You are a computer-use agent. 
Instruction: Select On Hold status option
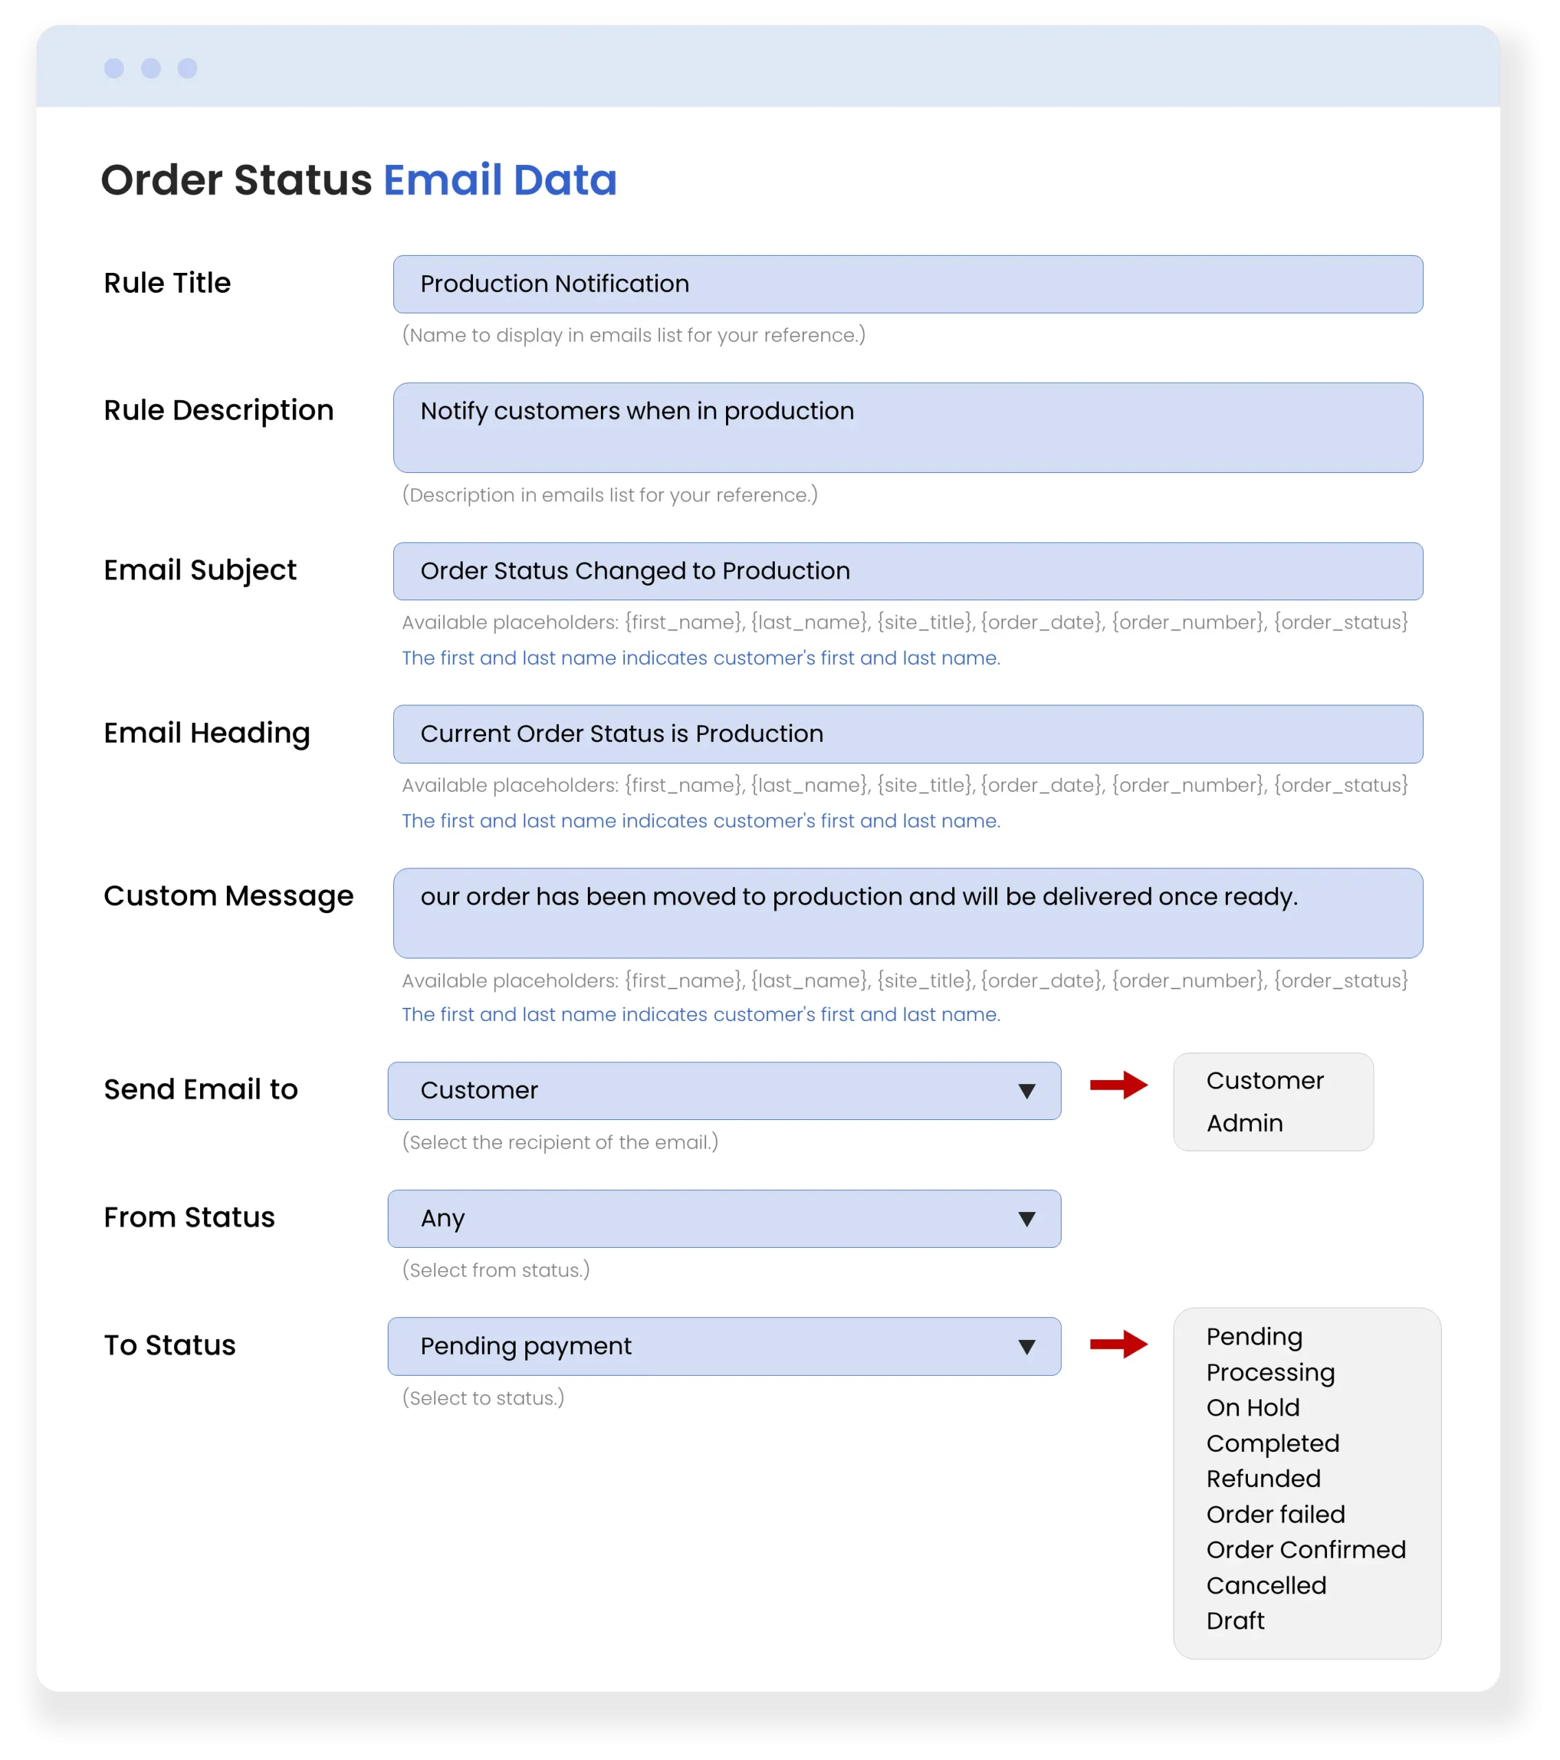tap(1253, 1408)
